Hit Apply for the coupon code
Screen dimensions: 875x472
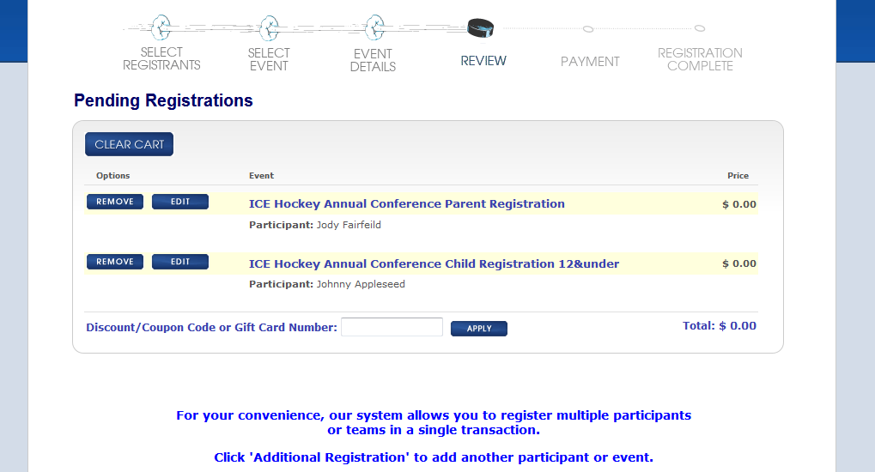click(479, 329)
